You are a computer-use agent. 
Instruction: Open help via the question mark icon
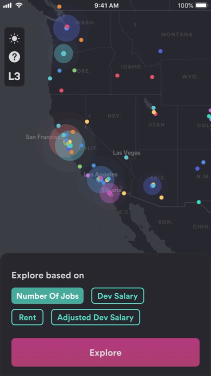tap(14, 57)
